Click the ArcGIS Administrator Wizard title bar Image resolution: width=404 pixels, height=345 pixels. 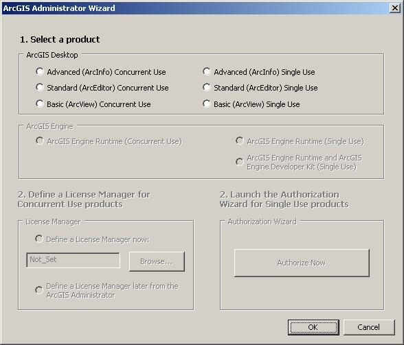(x=196, y=8)
